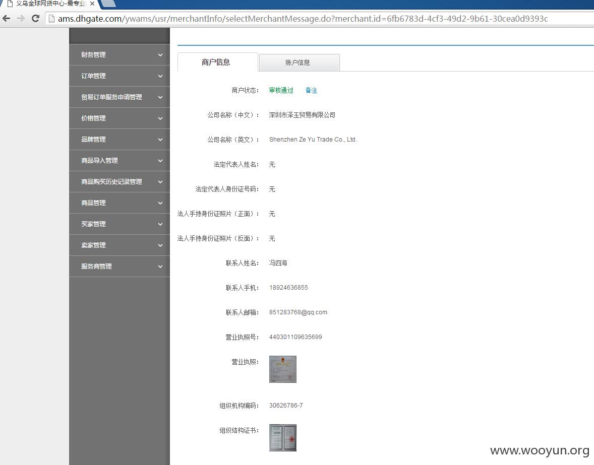
Task: Click the 商户状态 label
Action: [x=245, y=90]
